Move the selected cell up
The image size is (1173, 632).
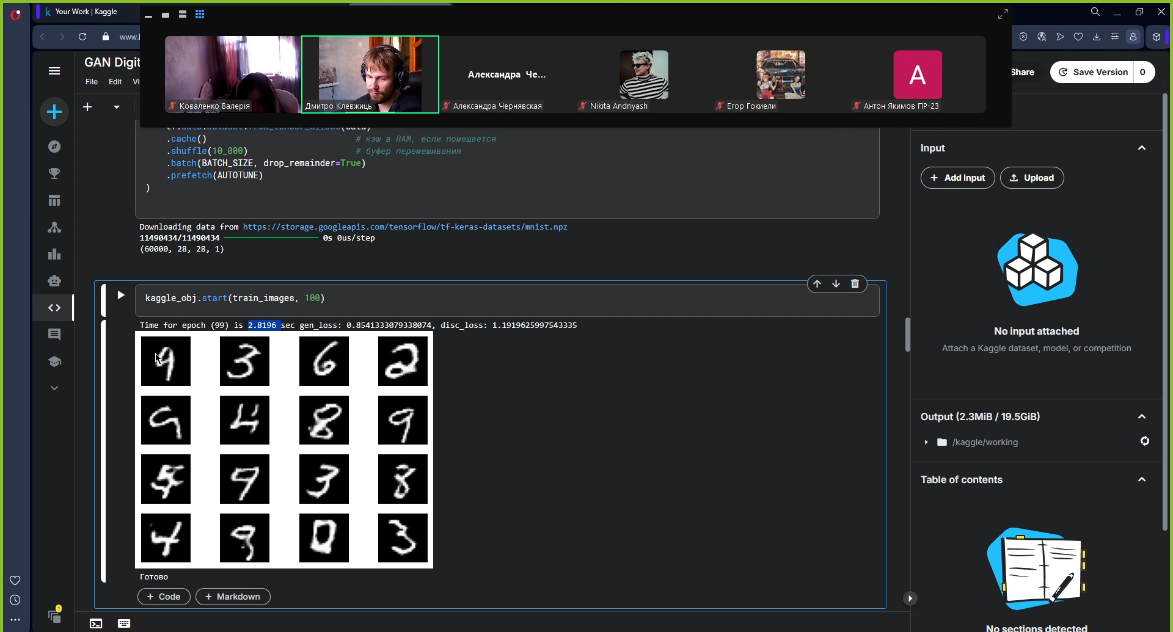click(x=817, y=284)
